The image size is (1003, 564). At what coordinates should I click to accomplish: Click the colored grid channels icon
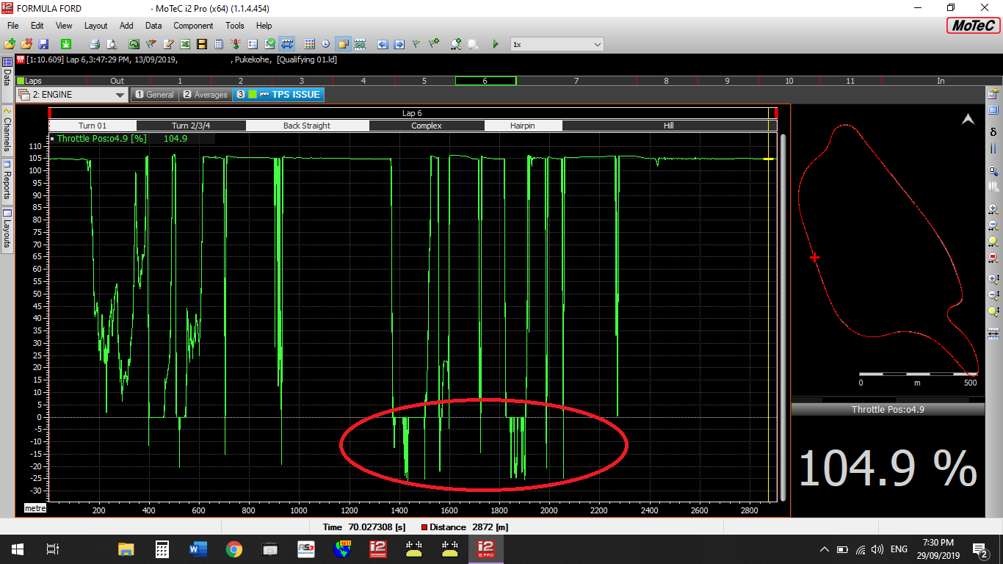(x=309, y=44)
